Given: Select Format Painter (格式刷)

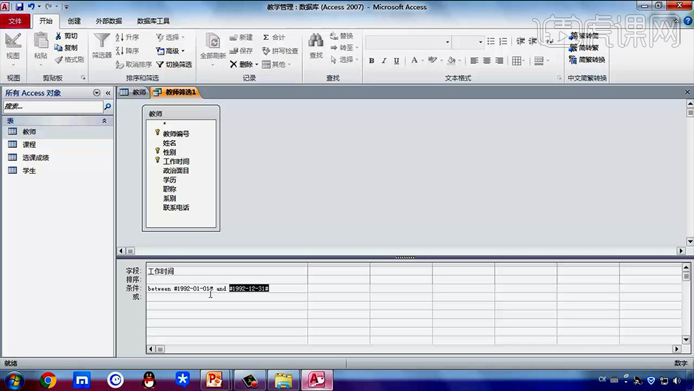Looking at the screenshot, I should click(x=69, y=60).
